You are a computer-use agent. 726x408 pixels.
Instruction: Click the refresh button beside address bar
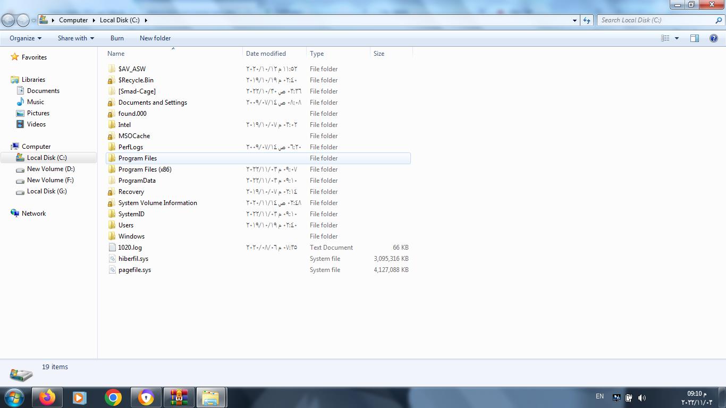[x=587, y=20]
